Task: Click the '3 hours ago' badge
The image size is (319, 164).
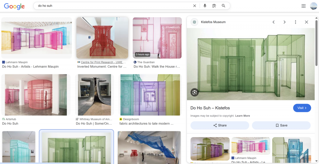Action: click(x=143, y=54)
